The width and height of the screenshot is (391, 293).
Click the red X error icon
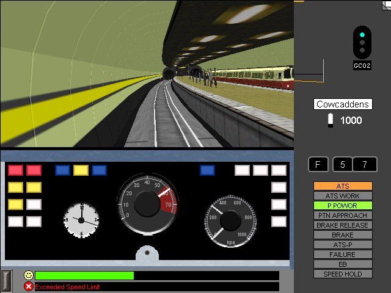tap(29, 286)
